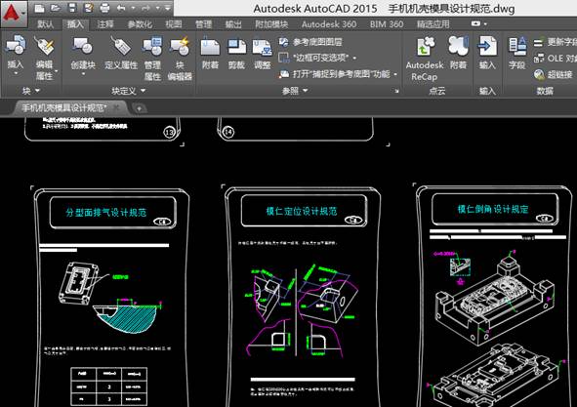Click the 调整 reference adjust icon
This screenshot has width=577, height=407.
263,48
